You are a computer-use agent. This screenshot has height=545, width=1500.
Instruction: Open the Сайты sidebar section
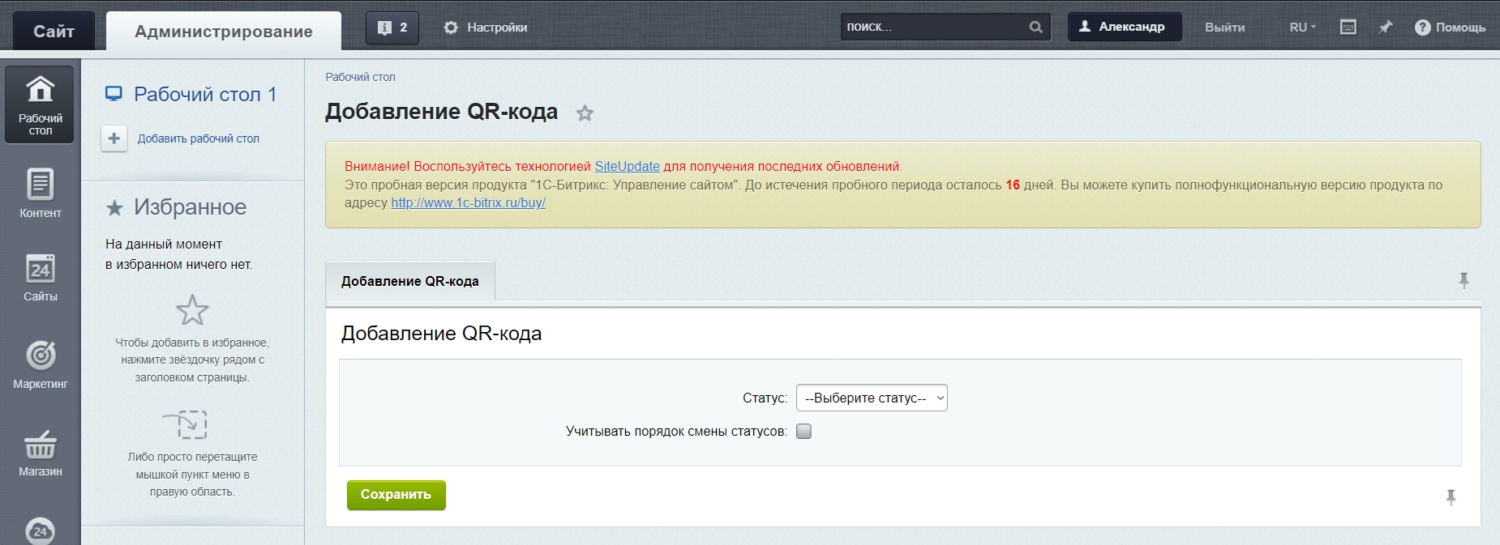pos(40,278)
